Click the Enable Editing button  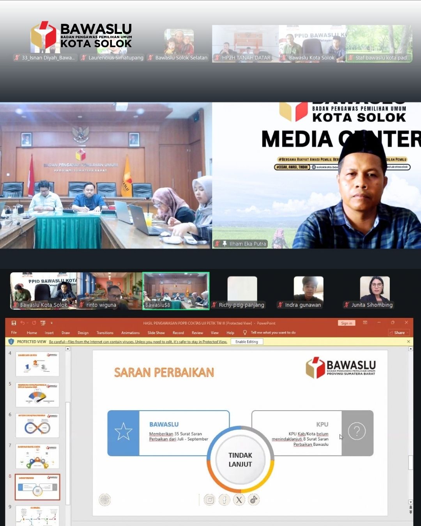tap(247, 342)
